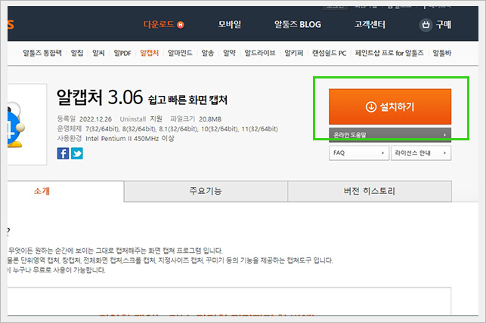Select 알툴바 in product bar
This screenshot has width=486, height=323.
pos(442,53)
